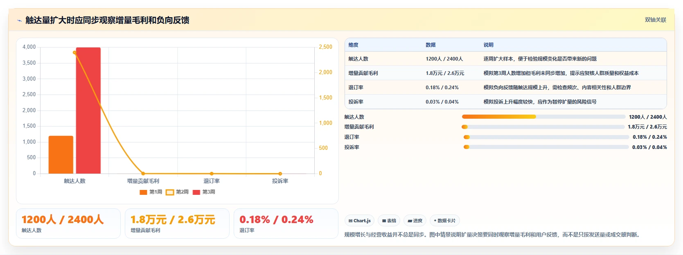The height and width of the screenshot is (255, 683).
Task: Click the x-axis label 触达人数
Action: (x=74, y=181)
